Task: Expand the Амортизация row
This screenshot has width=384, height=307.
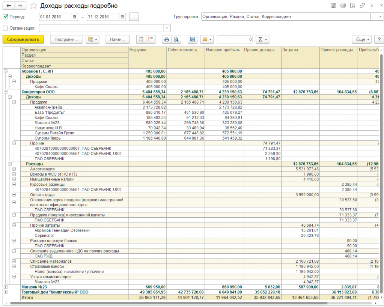Action: point(14,169)
